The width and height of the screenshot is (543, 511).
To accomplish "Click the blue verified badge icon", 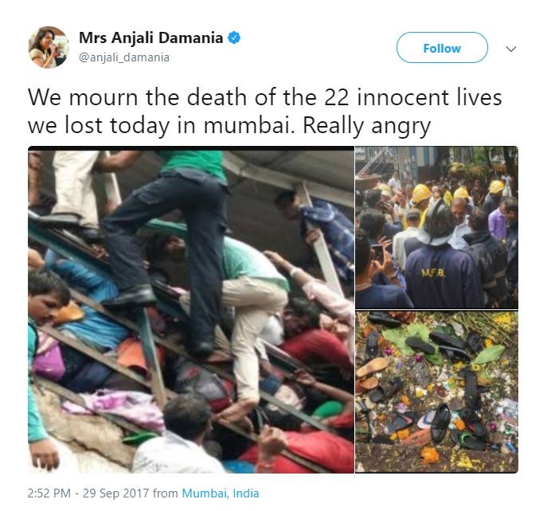I will [234, 37].
